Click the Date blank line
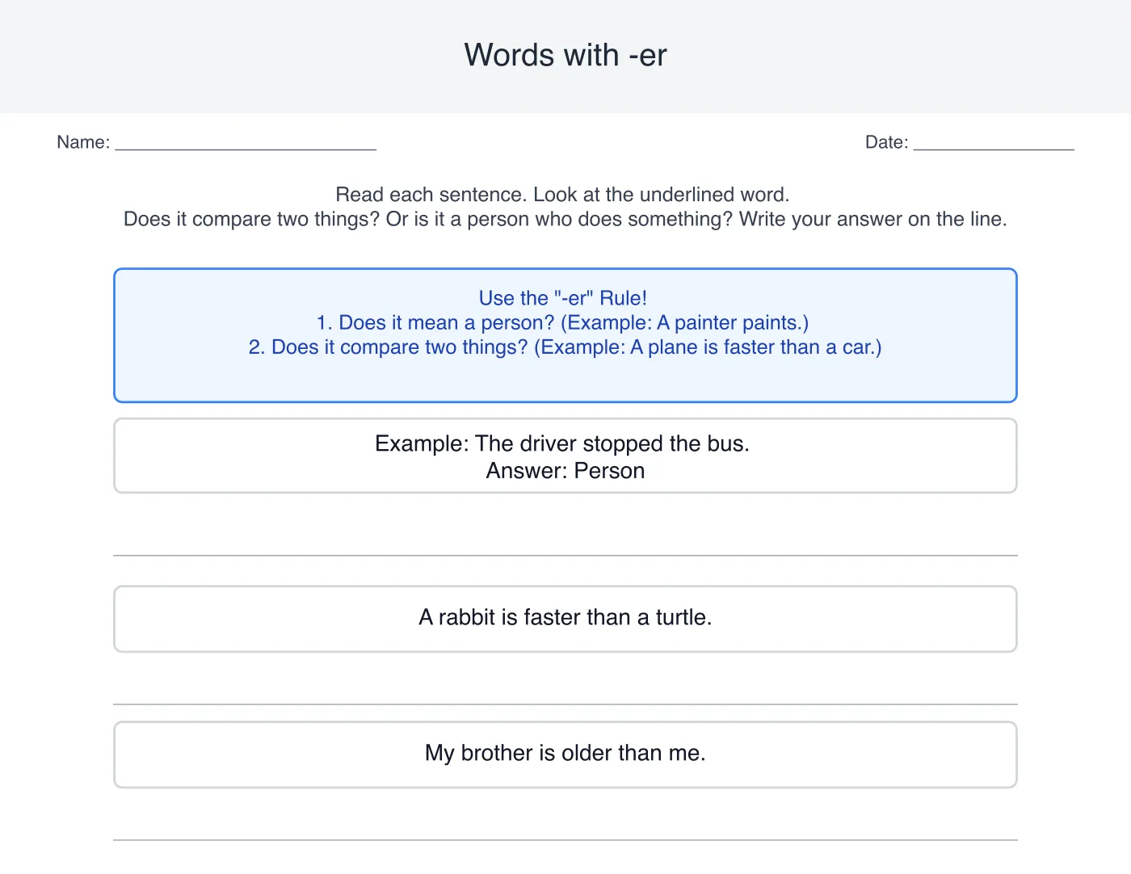 point(994,149)
